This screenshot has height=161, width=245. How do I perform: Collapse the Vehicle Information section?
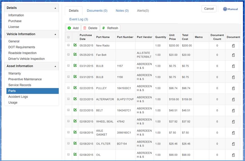click(x=55, y=34)
